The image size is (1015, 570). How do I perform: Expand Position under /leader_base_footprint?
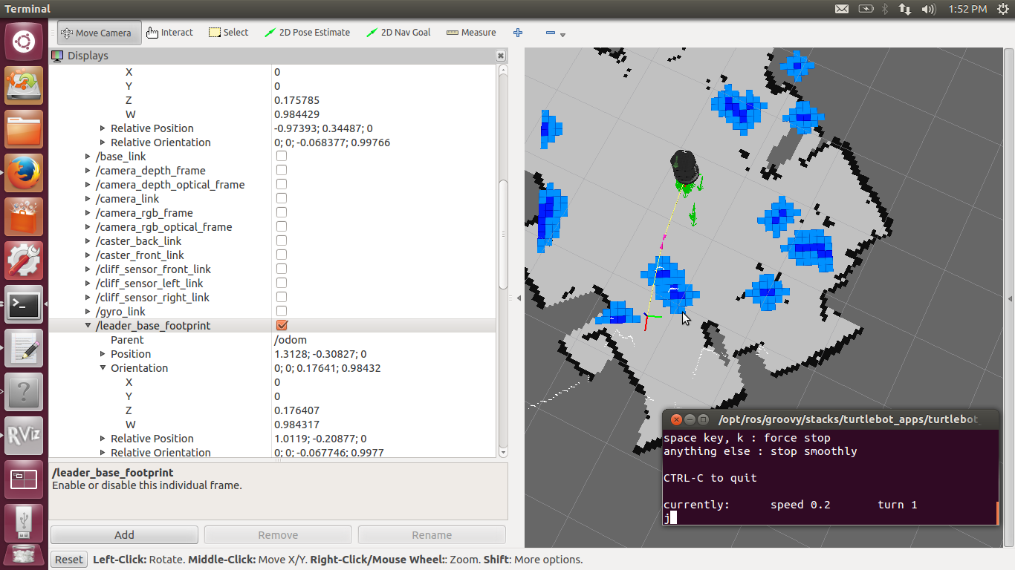[x=103, y=354]
